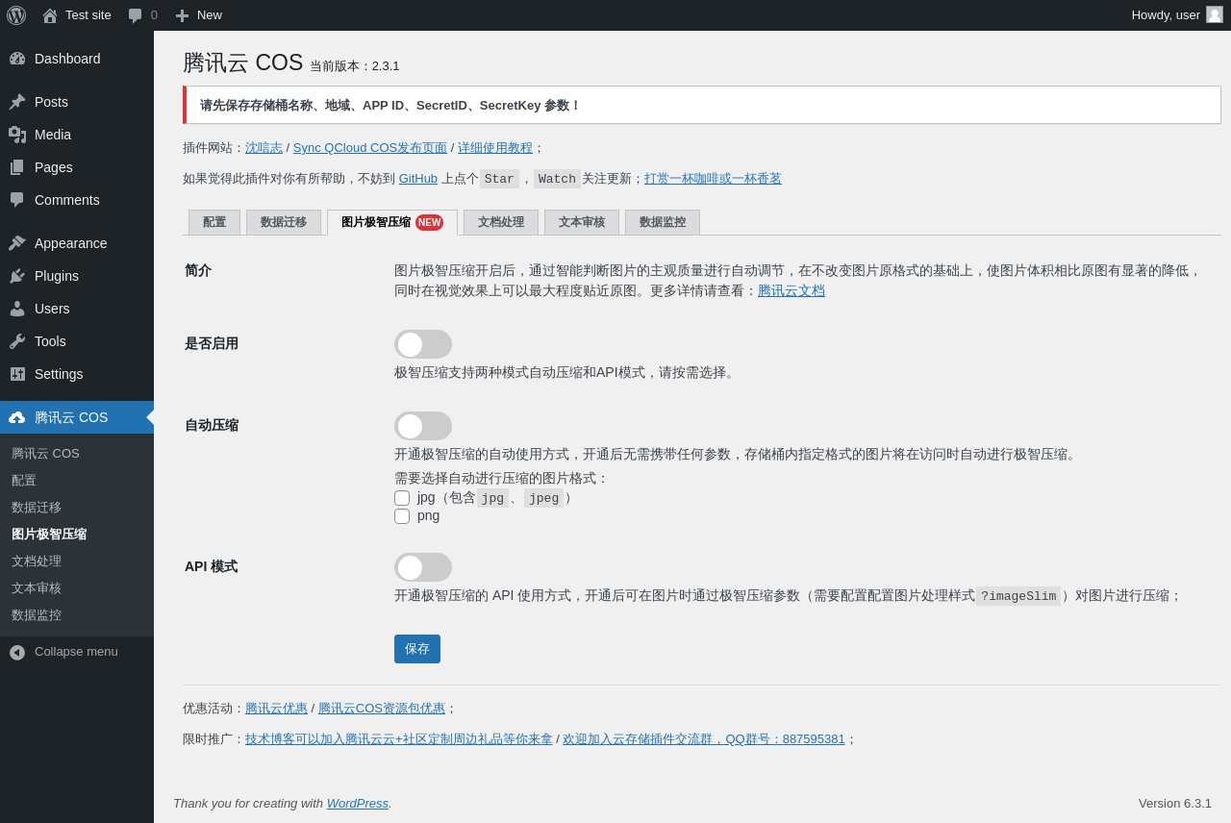Click the Version 6.3.1 footer text

1175,804
